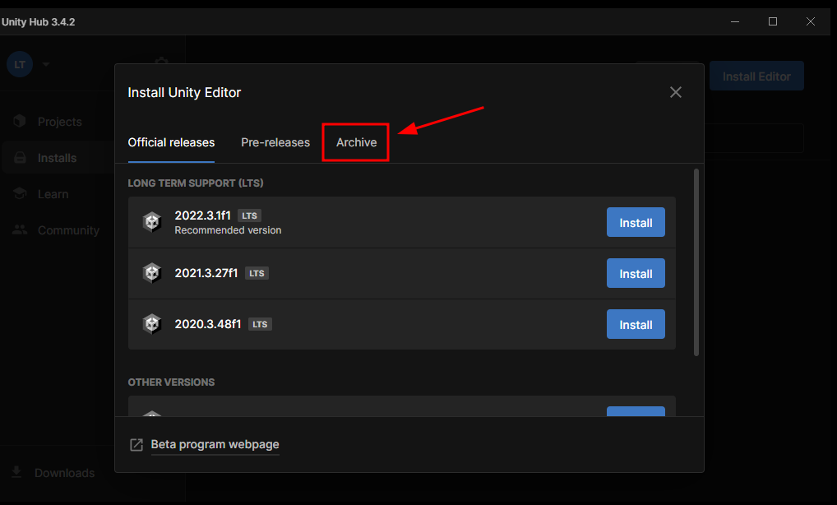Click the 'OTHER VERSIONS' heading

coord(171,382)
